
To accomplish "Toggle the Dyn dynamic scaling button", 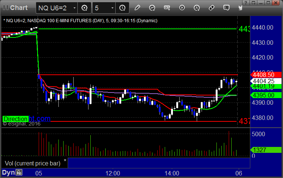I will (8, 172).
